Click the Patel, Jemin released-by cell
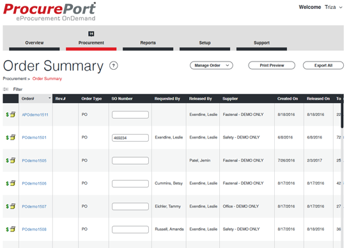Image resolution: width=347 pixels, height=248 pixels. point(200,160)
